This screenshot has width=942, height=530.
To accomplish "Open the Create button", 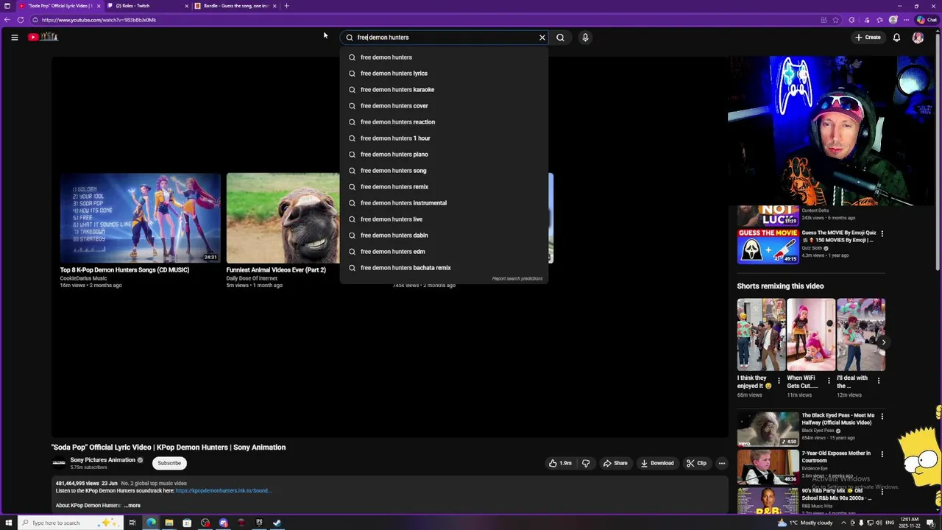I will tap(868, 38).
